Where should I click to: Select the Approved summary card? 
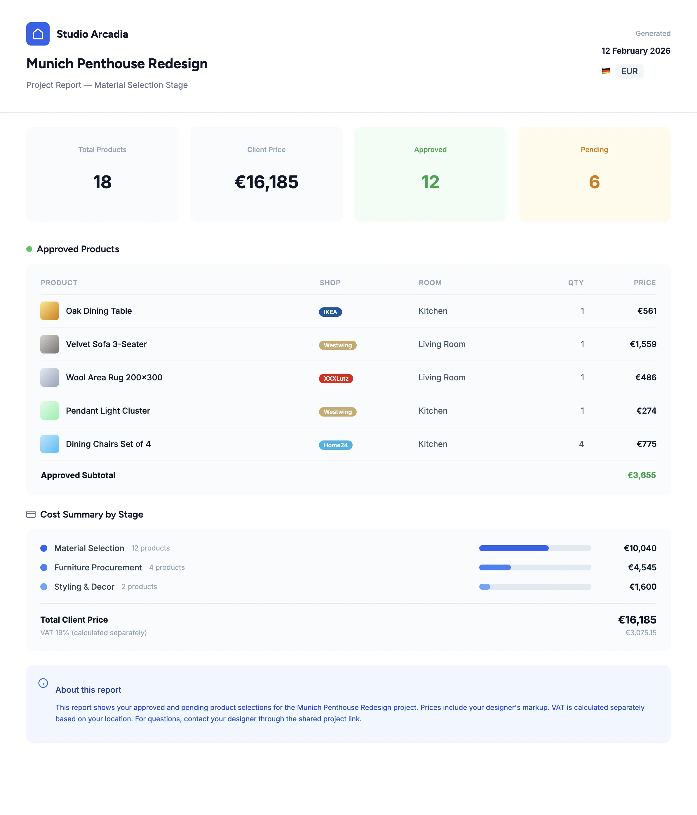pyautogui.click(x=430, y=174)
